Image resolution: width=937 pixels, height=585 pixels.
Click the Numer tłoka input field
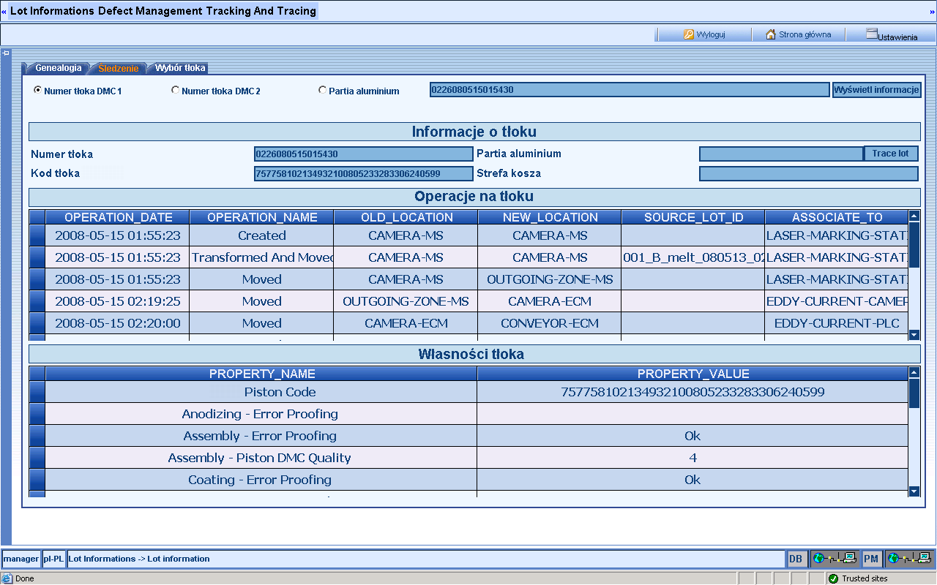tap(363, 154)
